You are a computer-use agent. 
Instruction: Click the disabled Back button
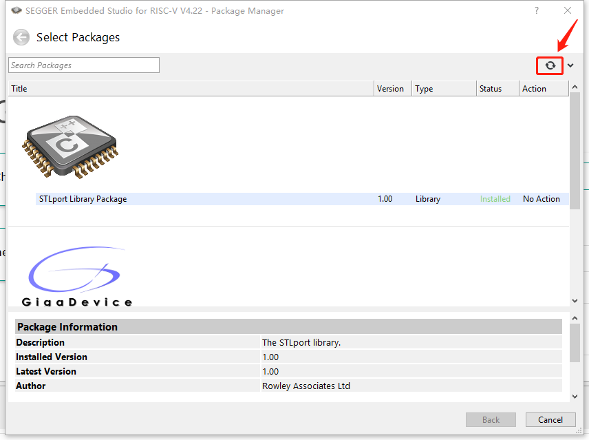491,420
